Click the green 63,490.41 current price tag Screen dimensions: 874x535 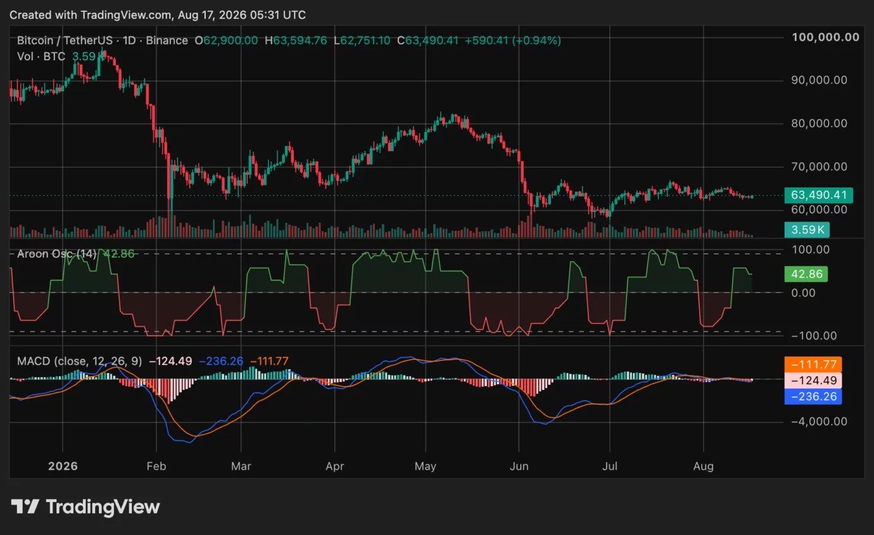(x=818, y=195)
